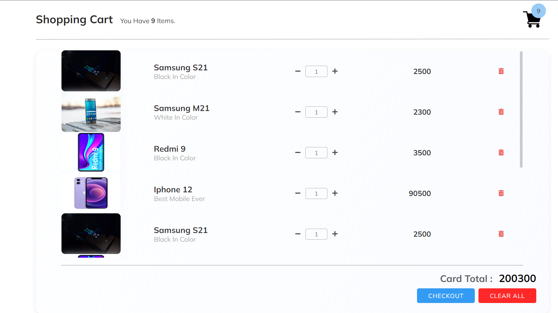View the purple Iphone 12 thumbnail
This screenshot has height=313, width=558.
click(91, 193)
